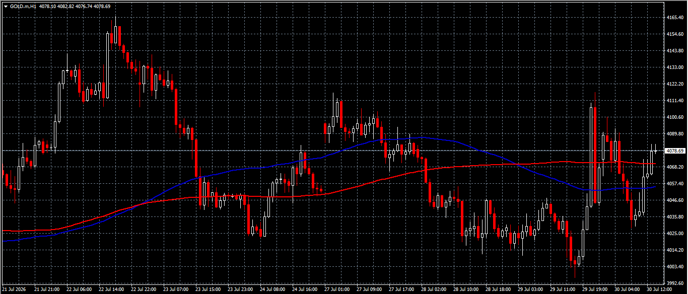This screenshot has height=294, width=688.
Task: Click the 4122.20 price scale label
Action: (674, 84)
